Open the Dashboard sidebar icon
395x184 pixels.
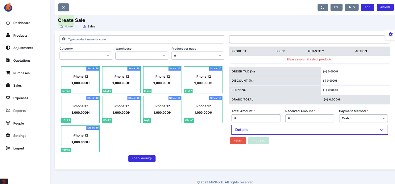pos(8,23)
